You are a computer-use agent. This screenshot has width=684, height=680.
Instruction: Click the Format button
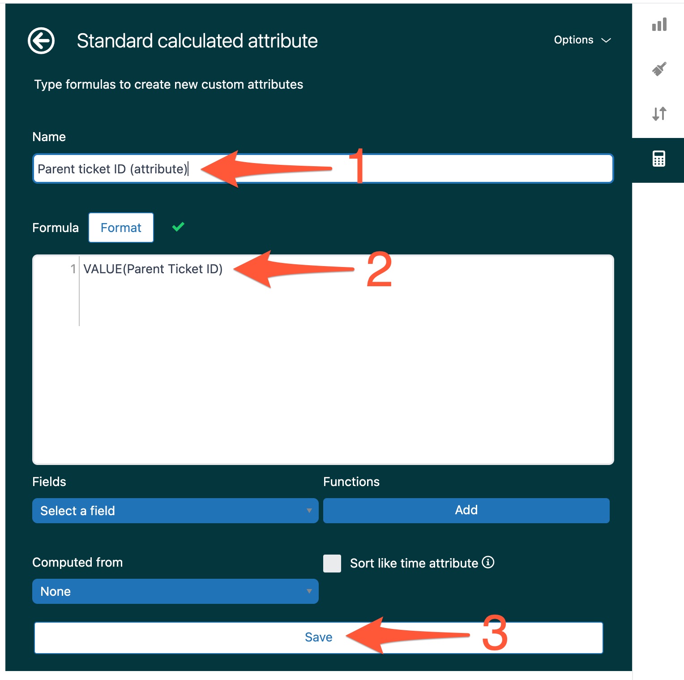pyautogui.click(x=121, y=228)
